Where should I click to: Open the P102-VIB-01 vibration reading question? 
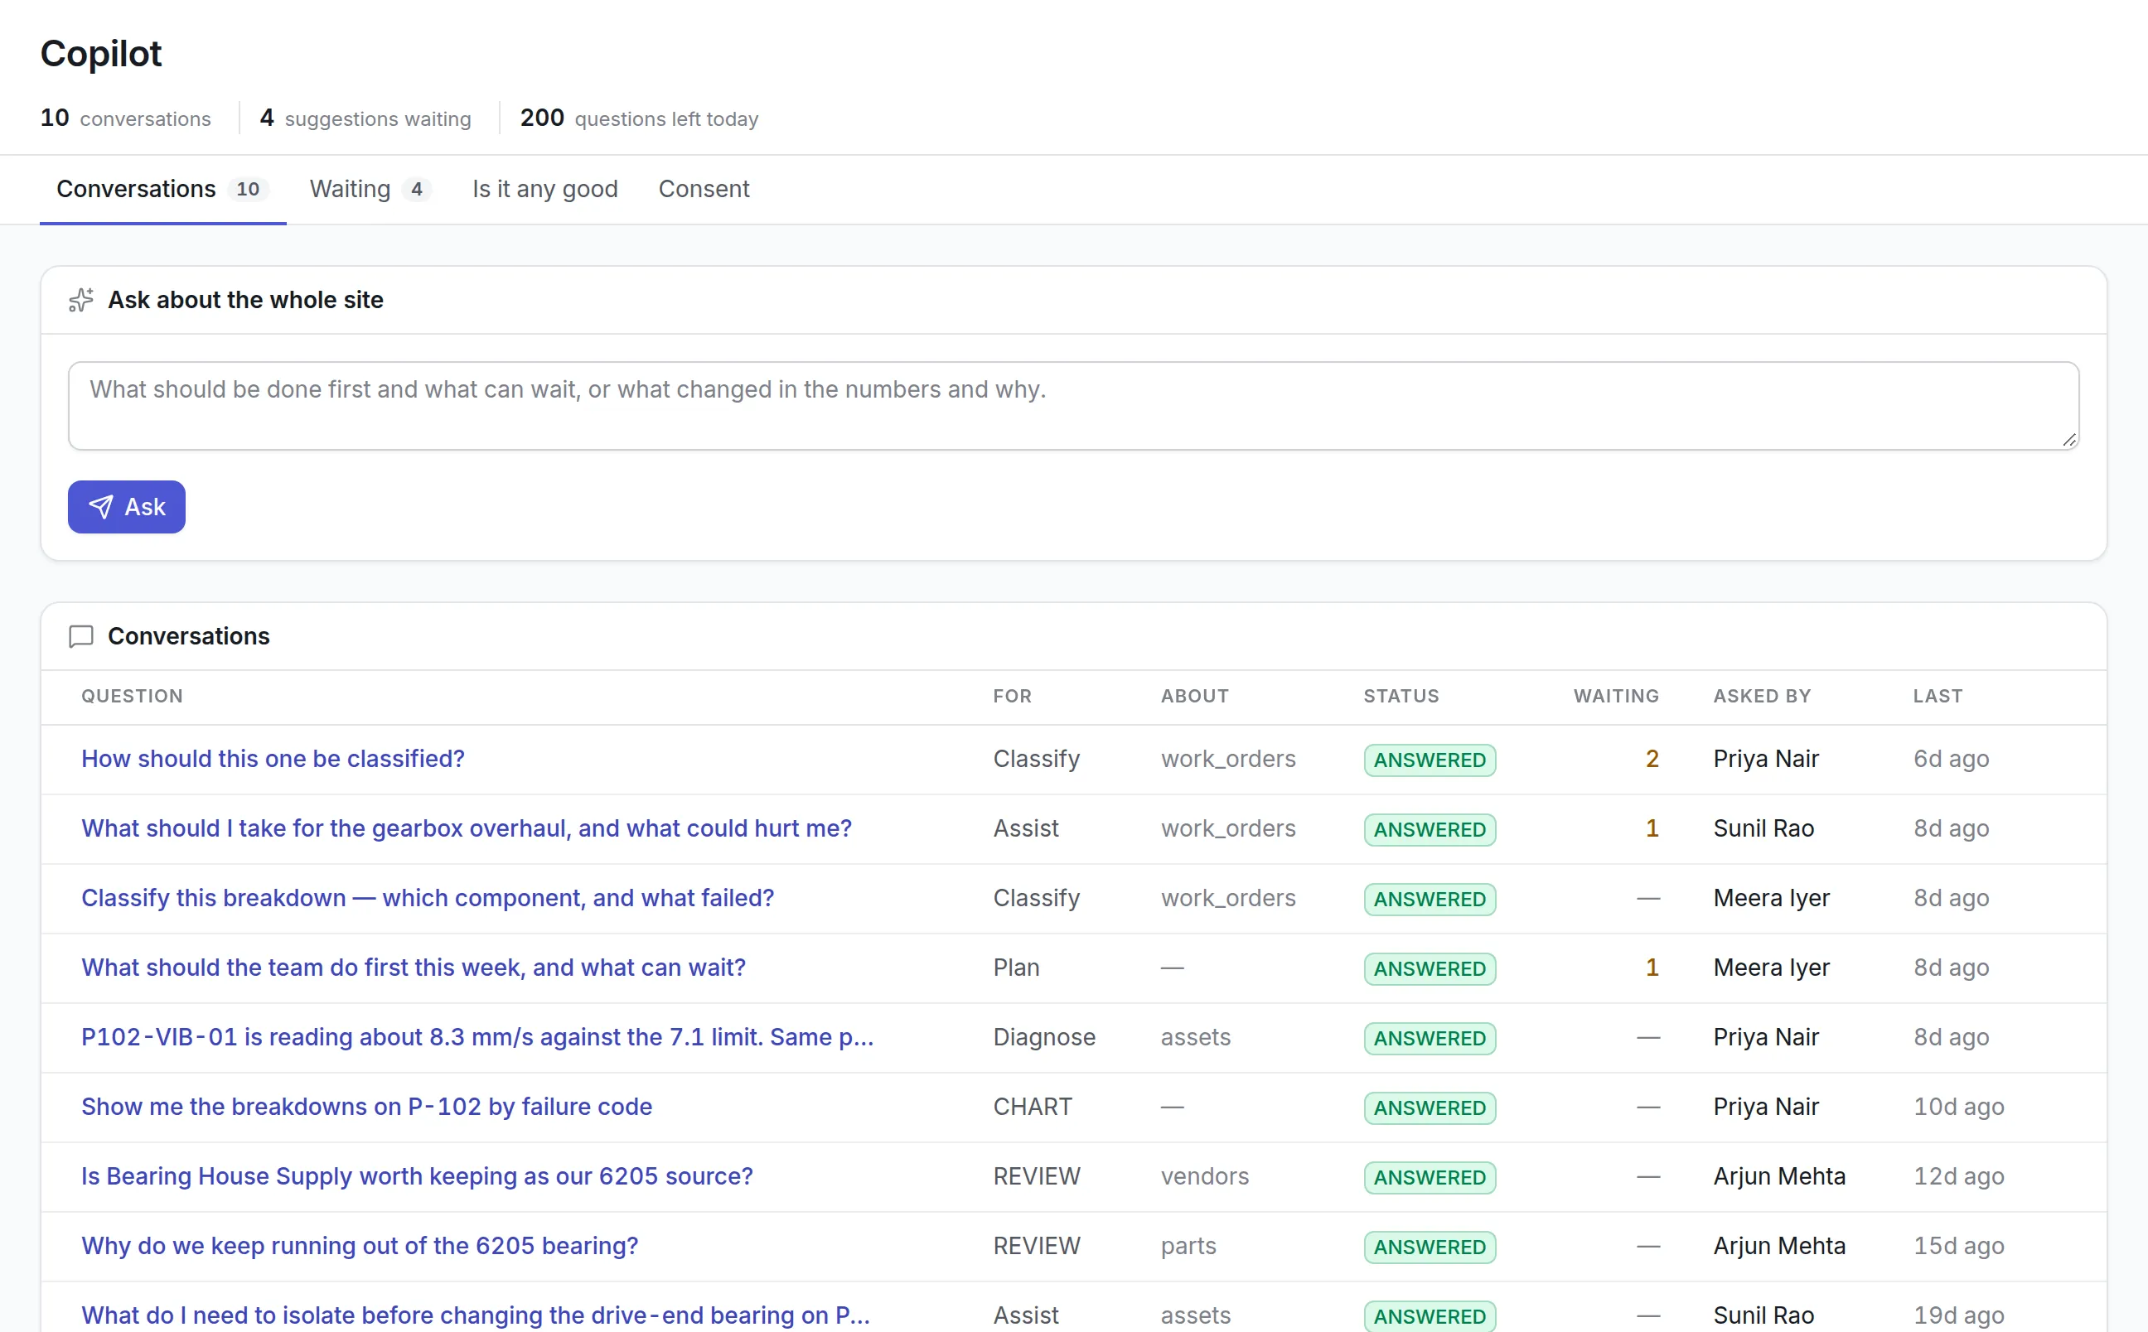point(477,1037)
